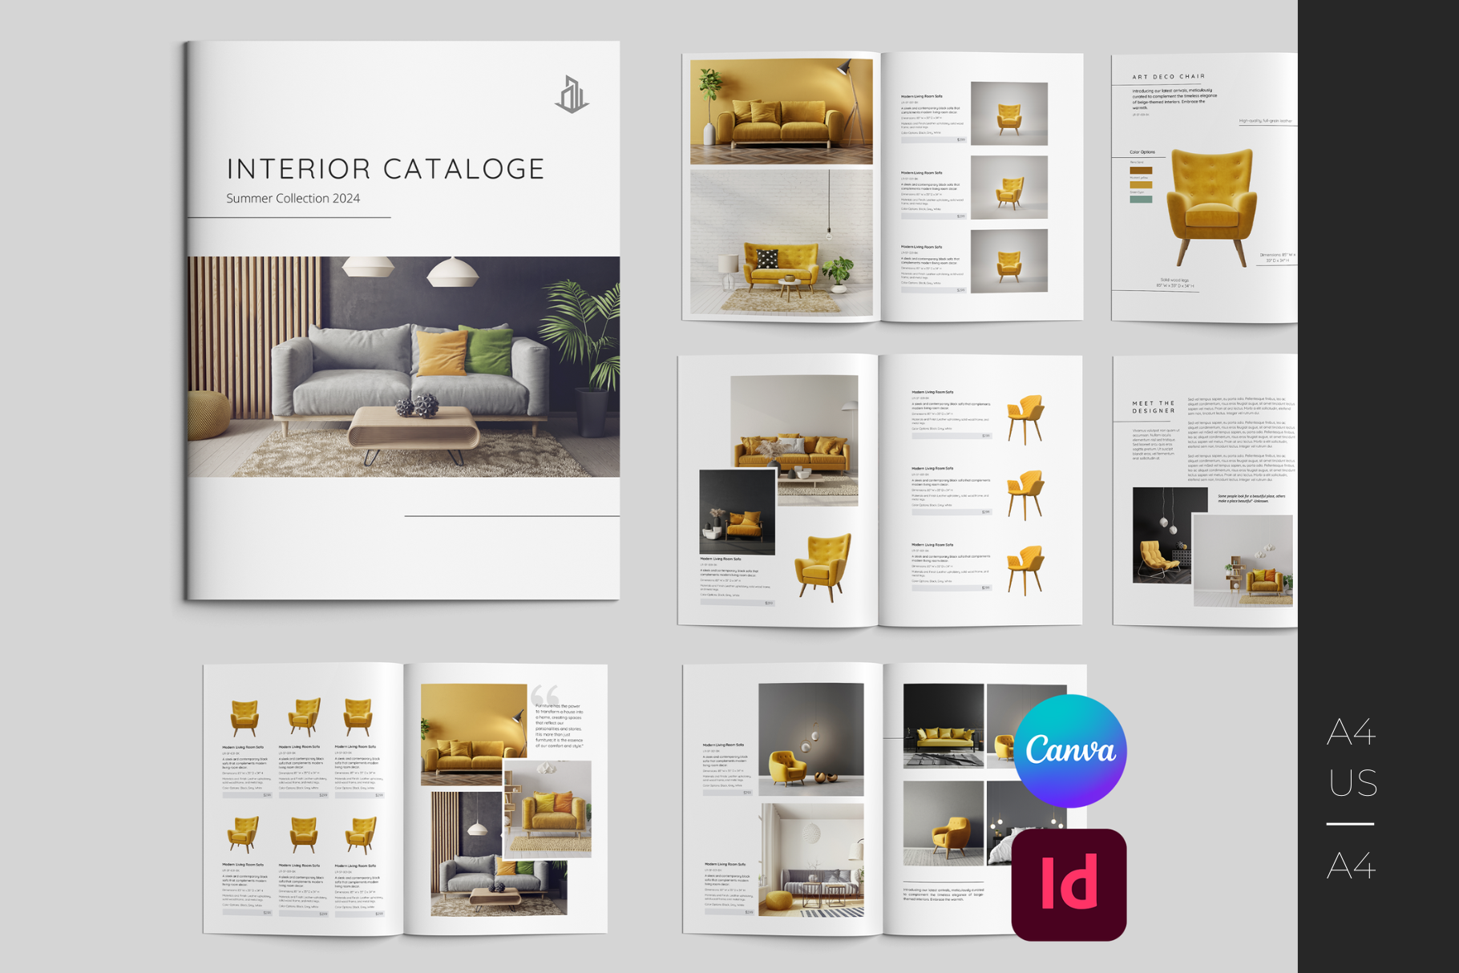Click the round Canva logo badge
The image size is (1459, 973).
[1069, 751]
